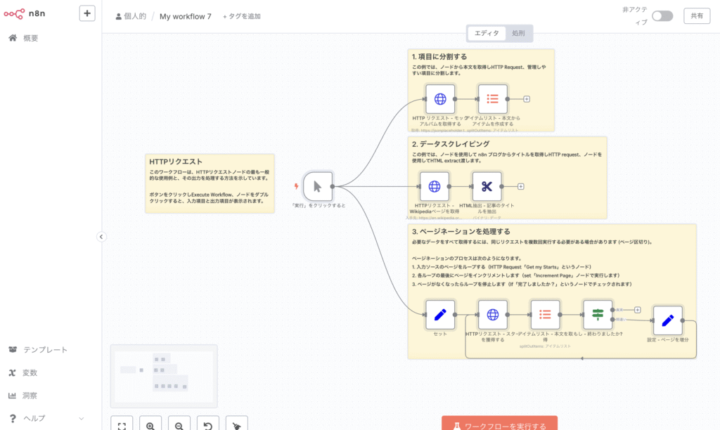Select the エディタ tab
Screen dimensions: 720x430
coord(487,33)
